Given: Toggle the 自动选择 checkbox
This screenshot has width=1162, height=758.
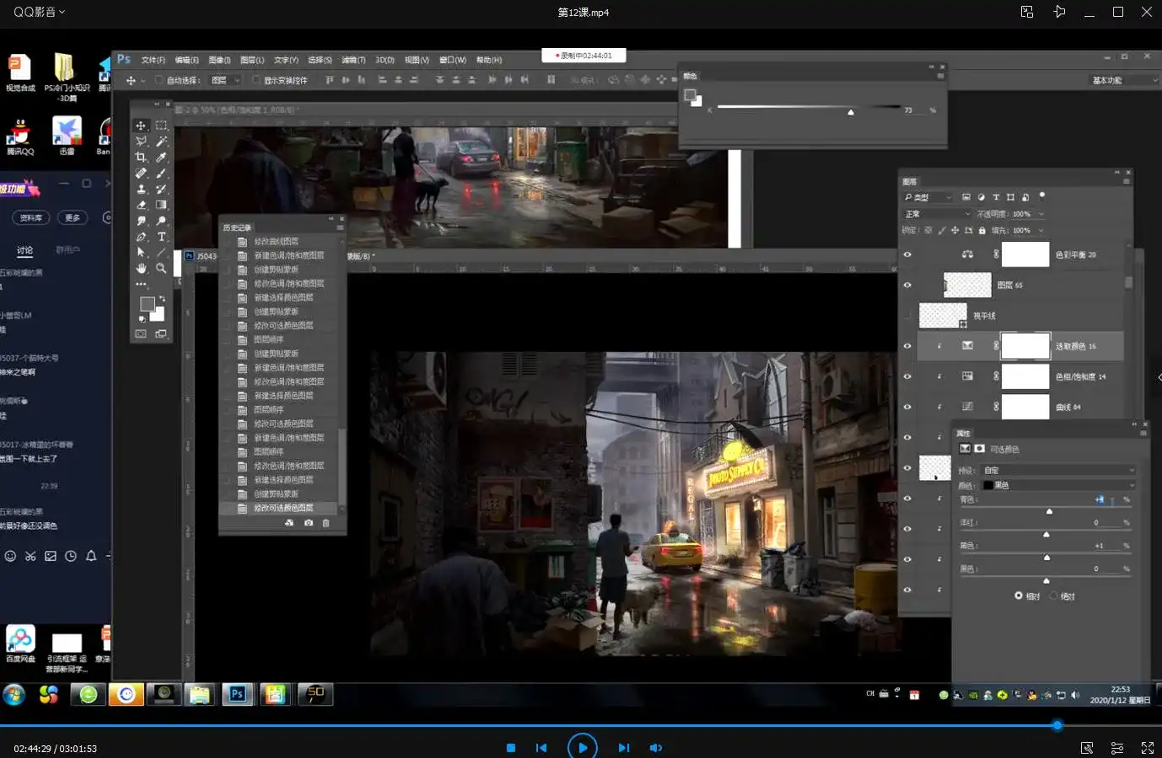Looking at the screenshot, I should (x=159, y=80).
